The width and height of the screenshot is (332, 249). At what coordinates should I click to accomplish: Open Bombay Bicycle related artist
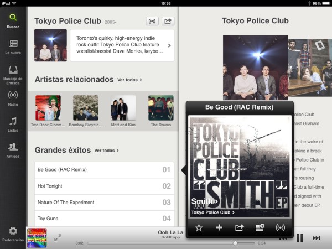pyautogui.click(x=86, y=111)
